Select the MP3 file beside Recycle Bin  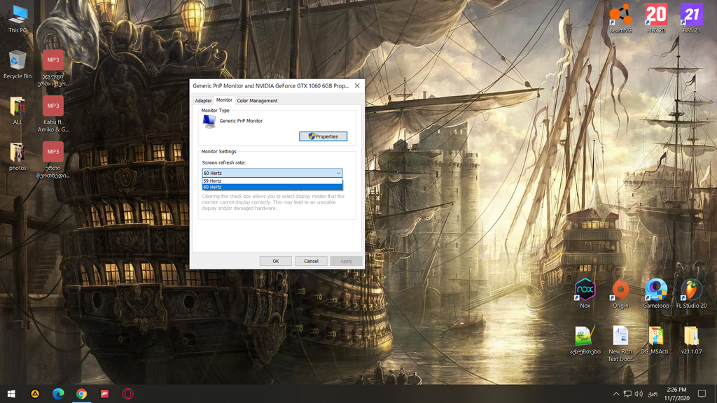(53, 68)
